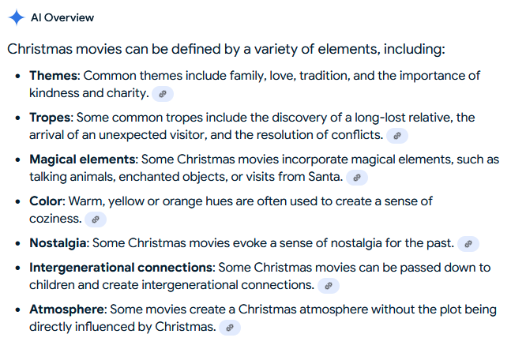Click the AI Overview heading text

tap(62, 17)
